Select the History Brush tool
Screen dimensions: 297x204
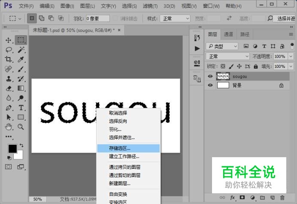(x=21, y=79)
